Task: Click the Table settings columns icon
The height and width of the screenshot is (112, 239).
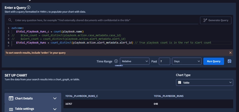Action: click(x=11, y=109)
